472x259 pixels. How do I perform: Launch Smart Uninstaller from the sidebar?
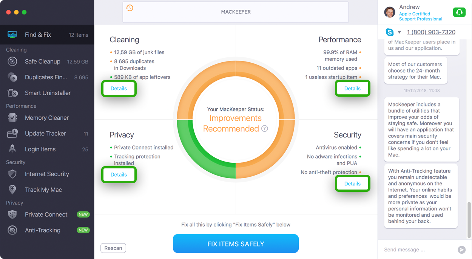(47, 93)
